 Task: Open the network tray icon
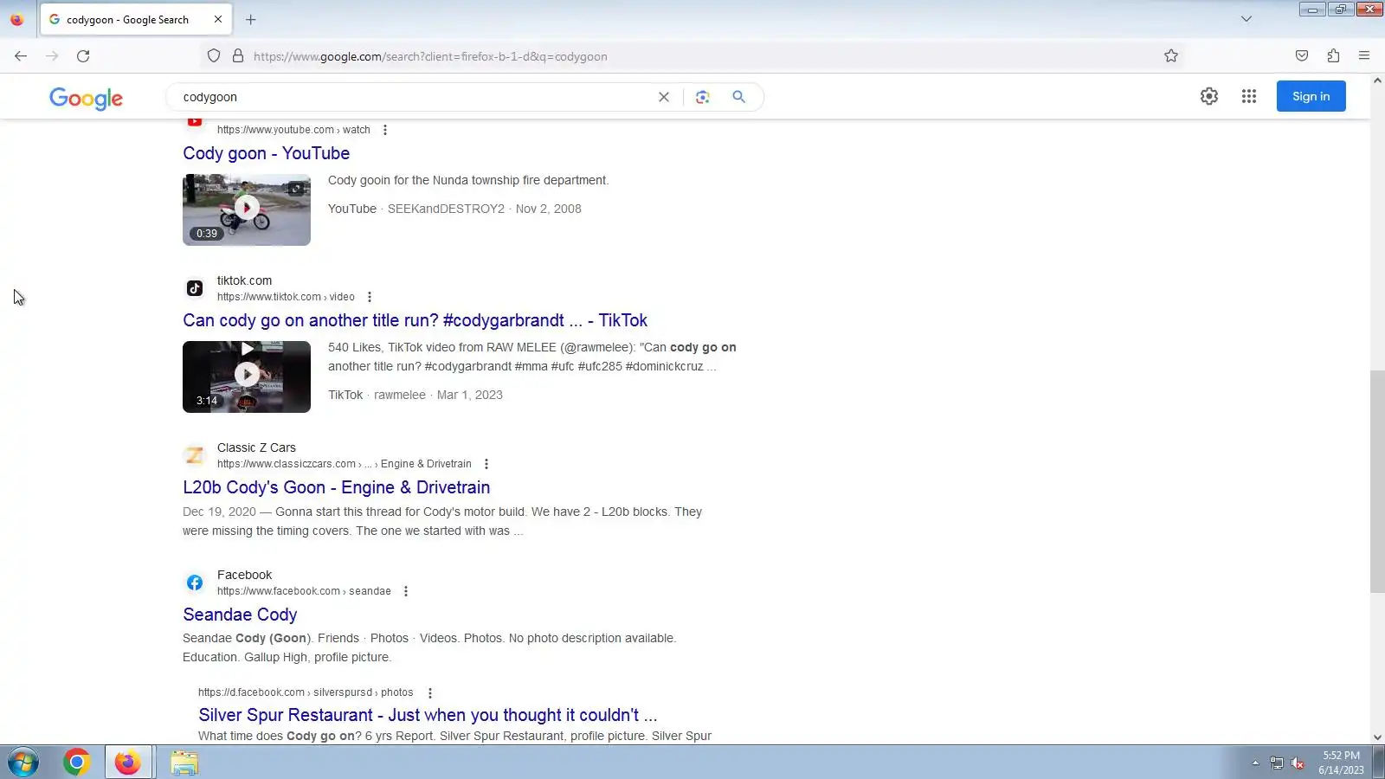pyautogui.click(x=1277, y=763)
